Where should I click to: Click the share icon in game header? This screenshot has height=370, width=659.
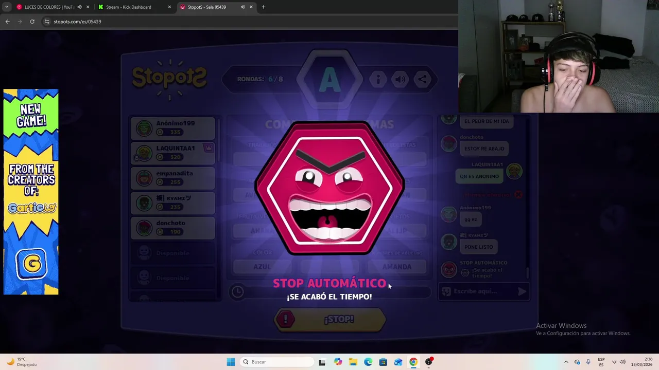click(422, 79)
